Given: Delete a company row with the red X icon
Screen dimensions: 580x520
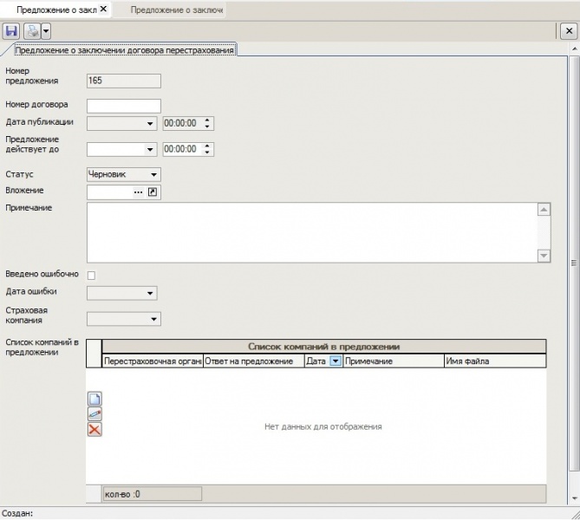Looking at the screenshot, I should pyautogui.click(x=95, y=429).
